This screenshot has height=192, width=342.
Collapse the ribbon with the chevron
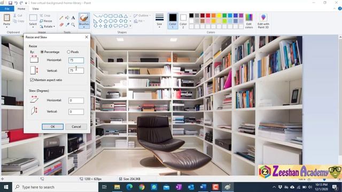click(335, 9)
